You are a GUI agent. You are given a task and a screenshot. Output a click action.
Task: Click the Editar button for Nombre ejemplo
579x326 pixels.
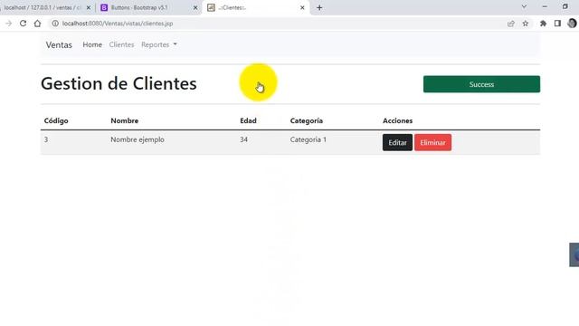pos(397,142)
